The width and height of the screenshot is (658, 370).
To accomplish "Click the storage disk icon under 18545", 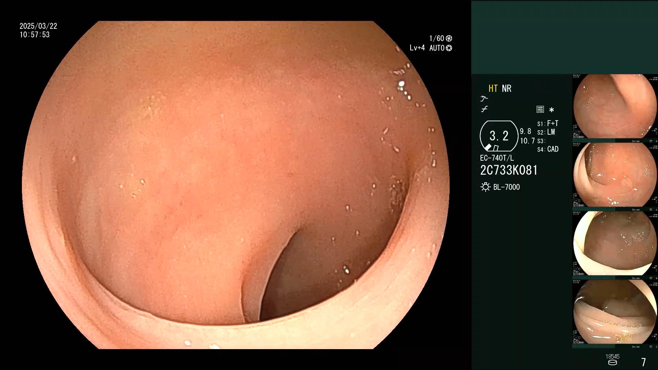I will pos(612,362).
